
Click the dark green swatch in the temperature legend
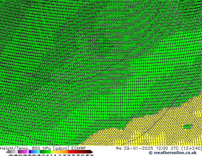point(41,152)
